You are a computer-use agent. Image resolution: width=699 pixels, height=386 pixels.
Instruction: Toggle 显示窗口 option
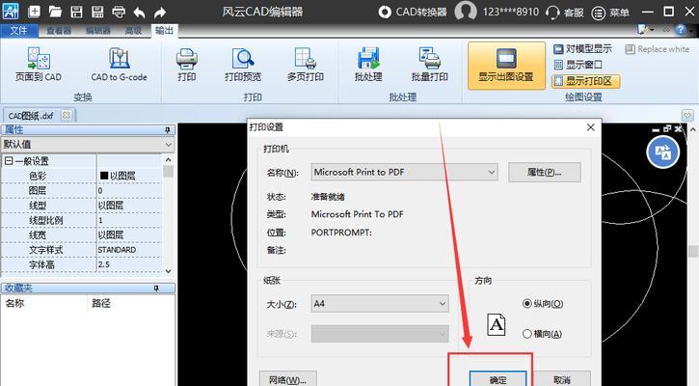[578, 65]
